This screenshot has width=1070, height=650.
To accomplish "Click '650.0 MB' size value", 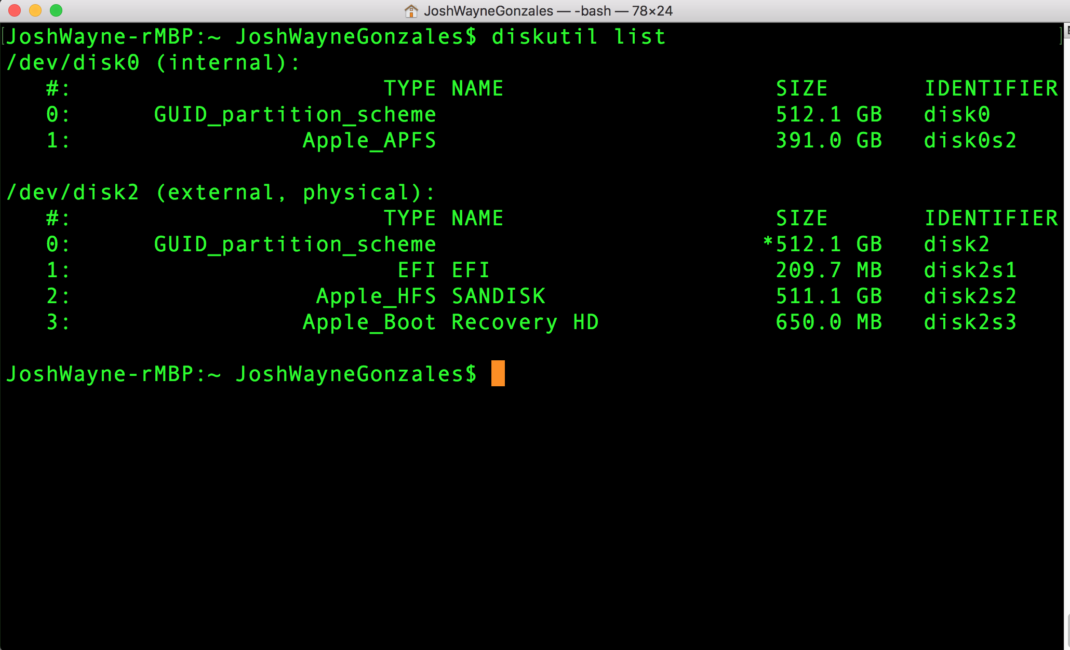I will click(829, 322).
